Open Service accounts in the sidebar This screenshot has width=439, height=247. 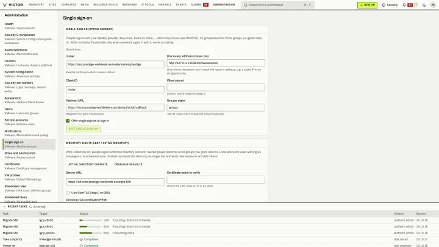[29, 122]
